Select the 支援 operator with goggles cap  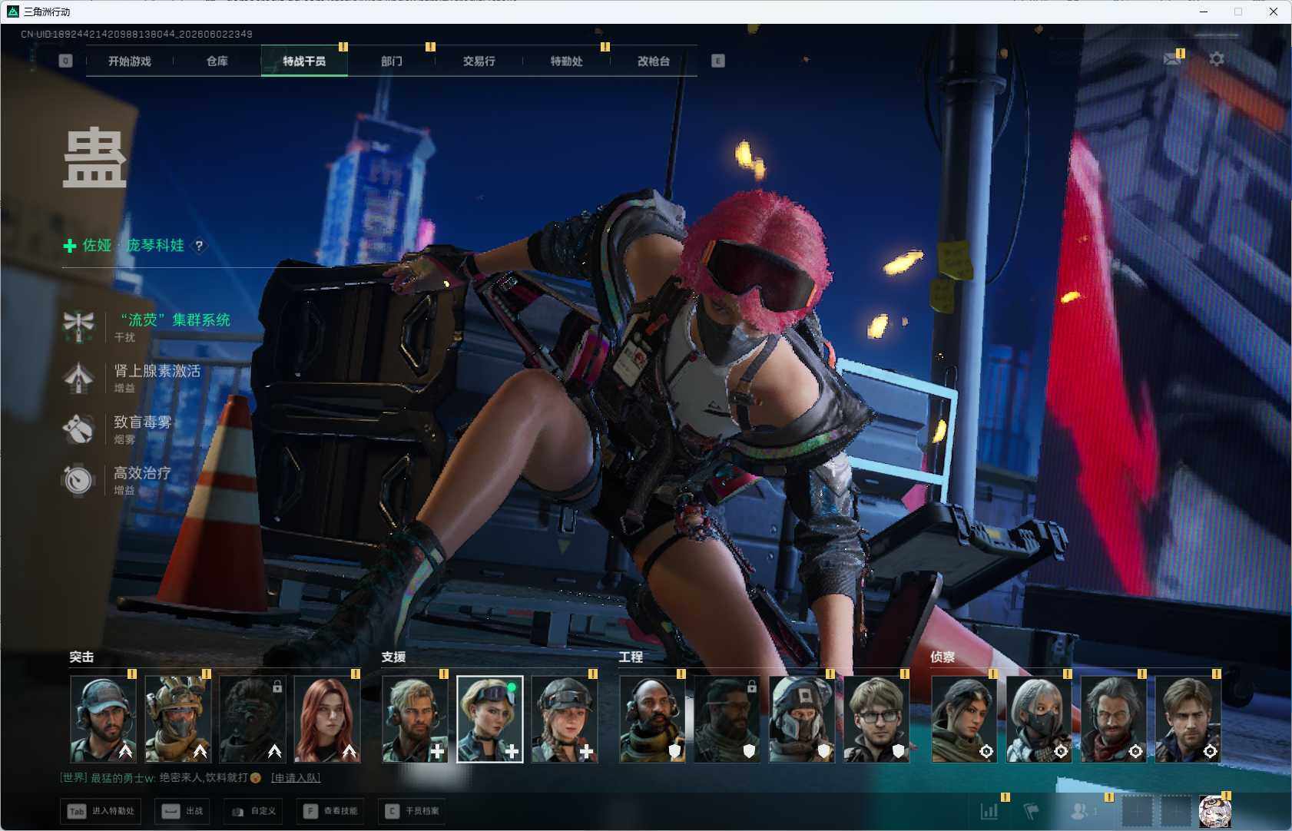pos(565,719)
